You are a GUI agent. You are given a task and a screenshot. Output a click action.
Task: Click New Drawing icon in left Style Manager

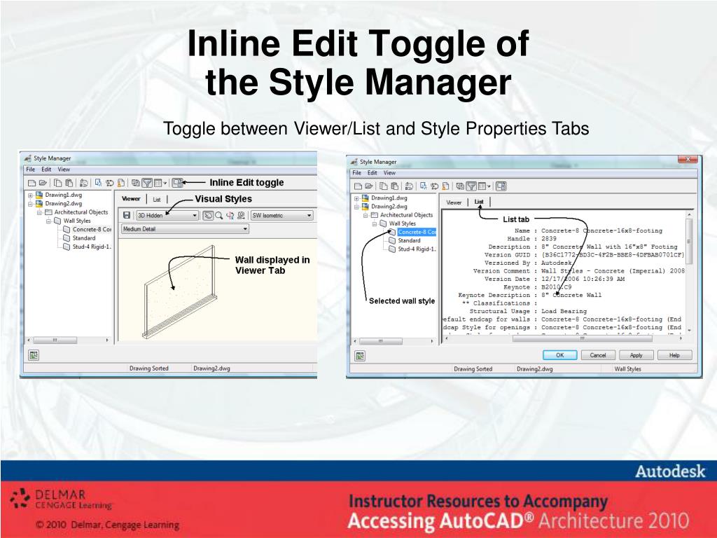pos(32,183)
